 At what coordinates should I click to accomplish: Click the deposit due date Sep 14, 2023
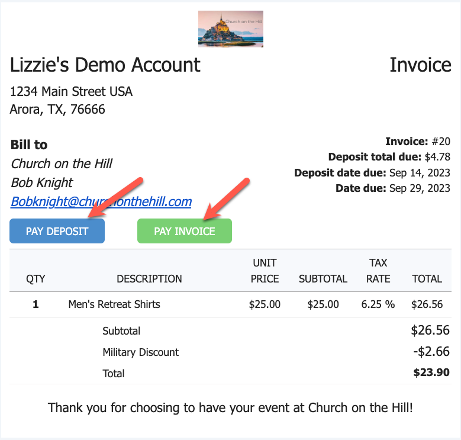click(x=420, y=173)
